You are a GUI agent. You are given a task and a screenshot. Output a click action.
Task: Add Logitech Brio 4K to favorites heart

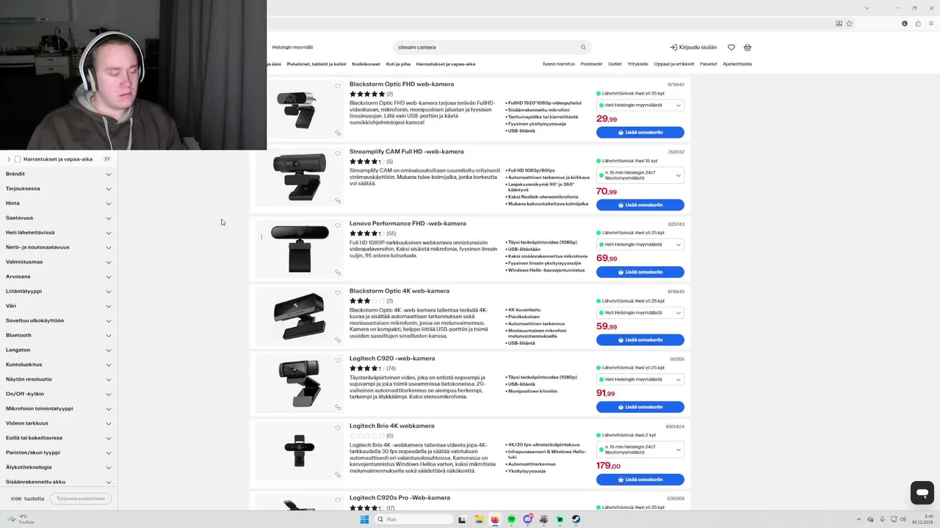pyautogui.click(x=338, y=428)
